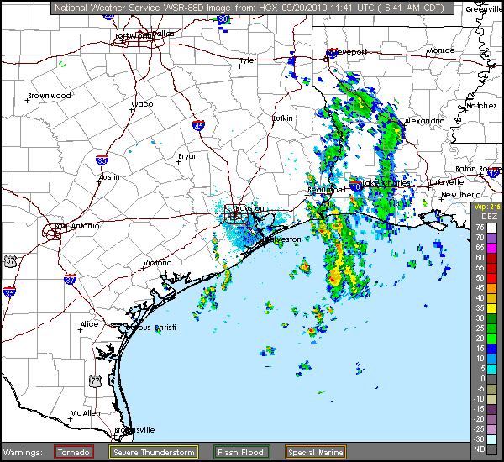Image resolution: width=504 pixels, height=462 pixels.
Task: Click the Interstate 35 shield near the southwest edge
Action: [9, 292]
